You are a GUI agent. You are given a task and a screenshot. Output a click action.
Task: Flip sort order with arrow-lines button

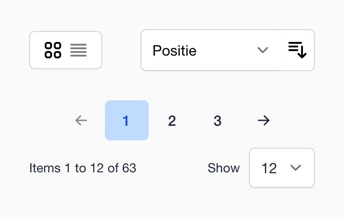297,50
